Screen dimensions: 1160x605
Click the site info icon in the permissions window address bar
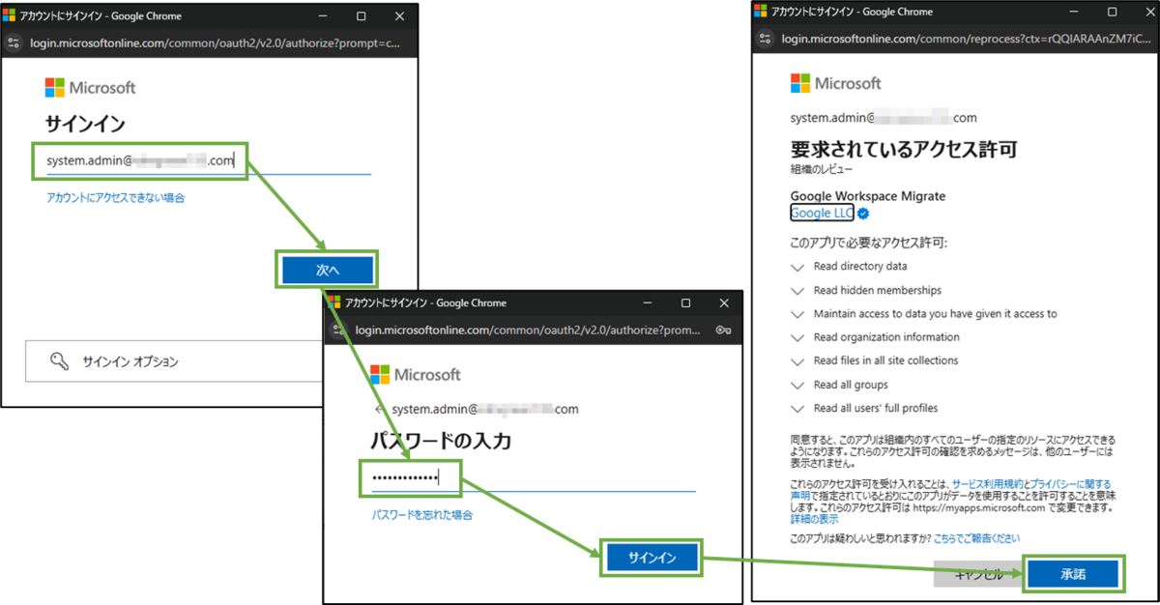click(767, 38)
